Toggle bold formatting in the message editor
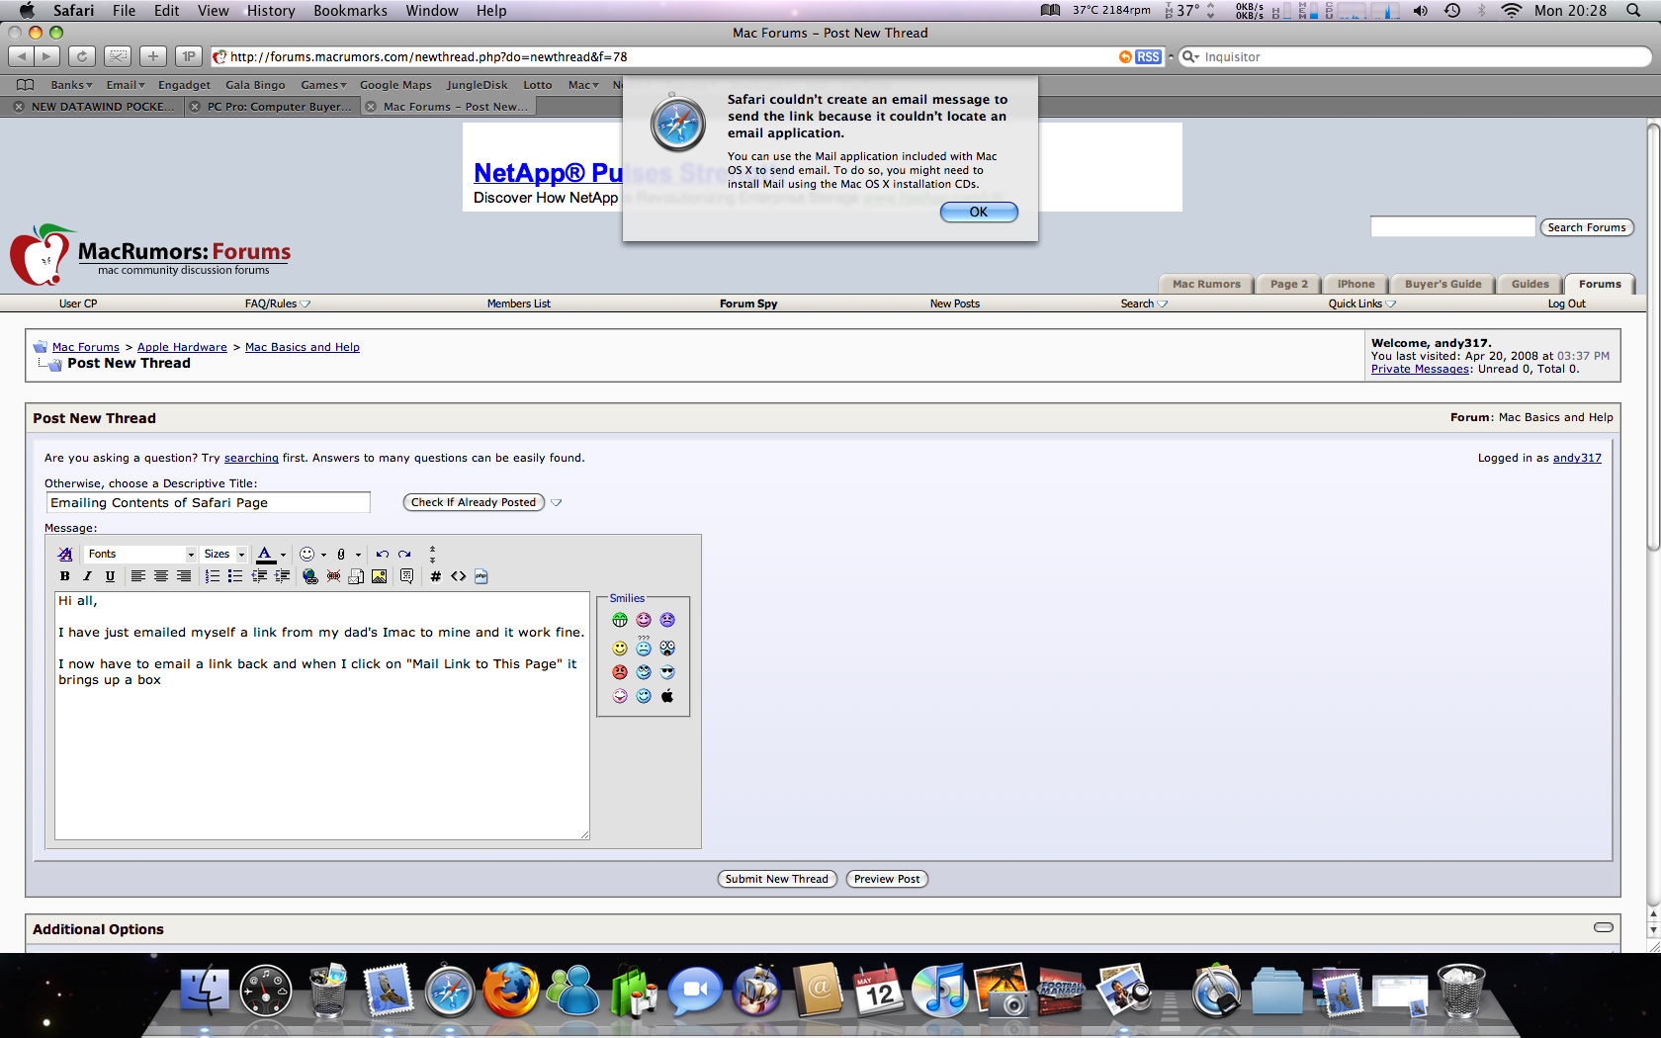Screen dimensions: 1661x1038 click(x=65, y=576)
